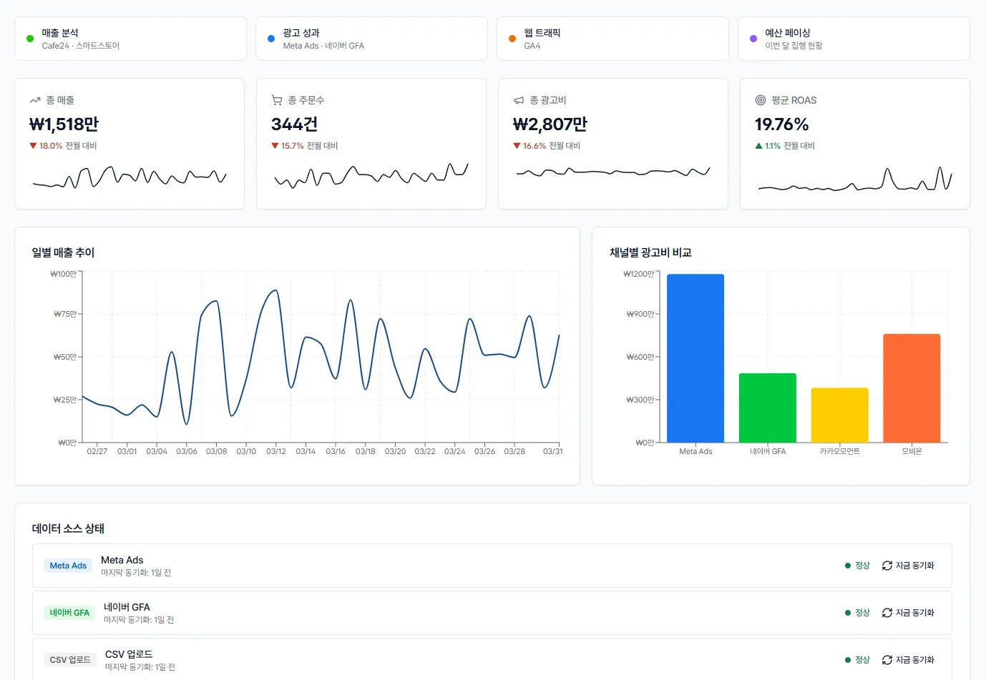Select the yellow 카카오모먼트 bar in the chart
This screenshot has height=680, width=986.
[839, 415]
